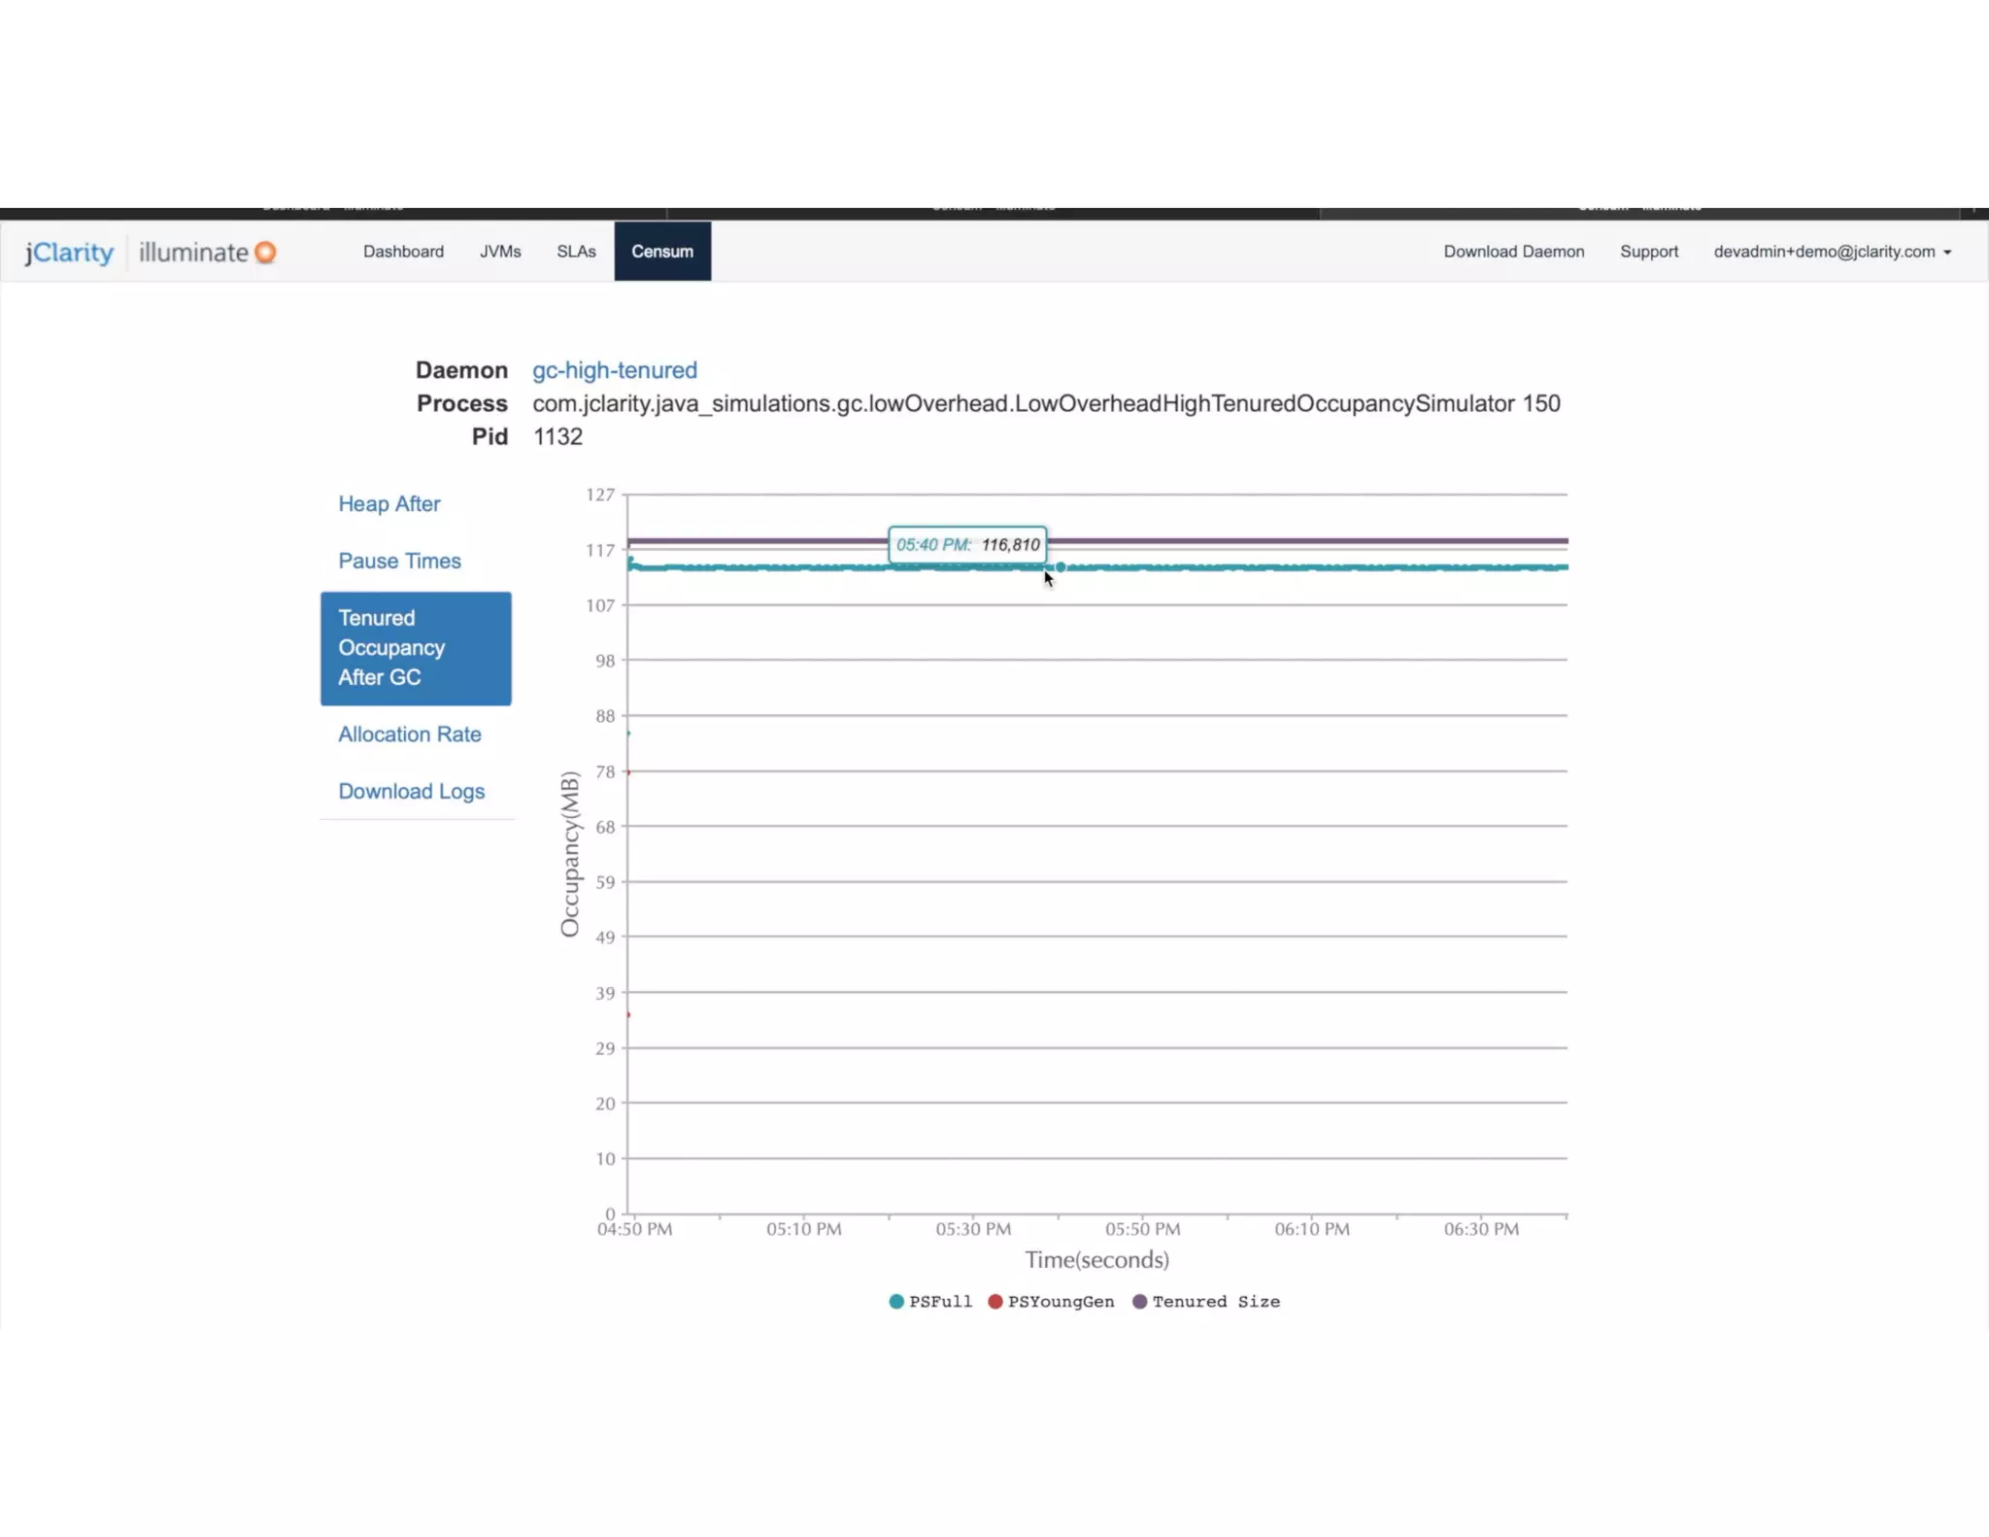Screen dimensions: 1989x1537
Task: Toggle Tenured Size series in legend
Action: pyautogui.click(x=1215, y=1302)
